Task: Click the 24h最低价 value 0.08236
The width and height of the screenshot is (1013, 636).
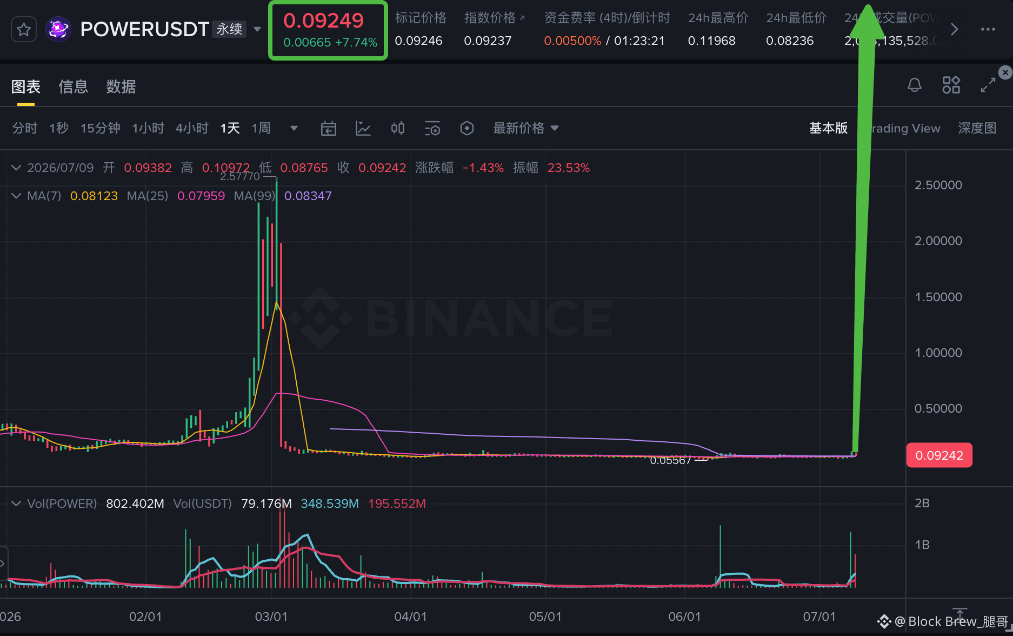Action: (x=790, y=41)
